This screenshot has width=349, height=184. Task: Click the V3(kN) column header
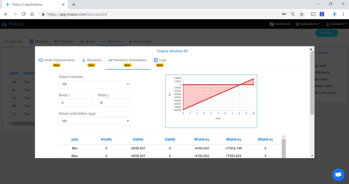click(x=170, y=140)
